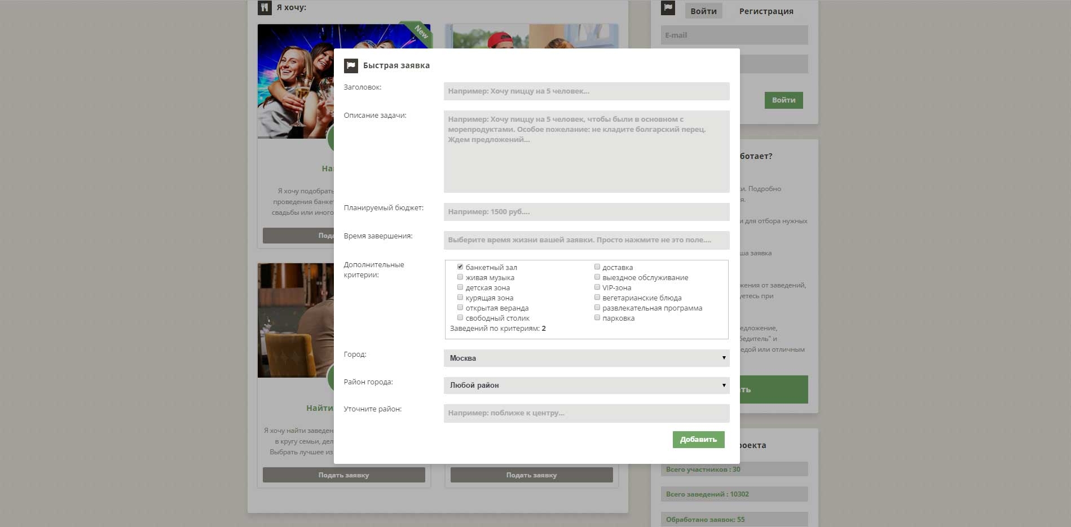Select the открытая веранда checkbox
Viewport: 1071px width, 527px height.
click(x=460, y=308)
